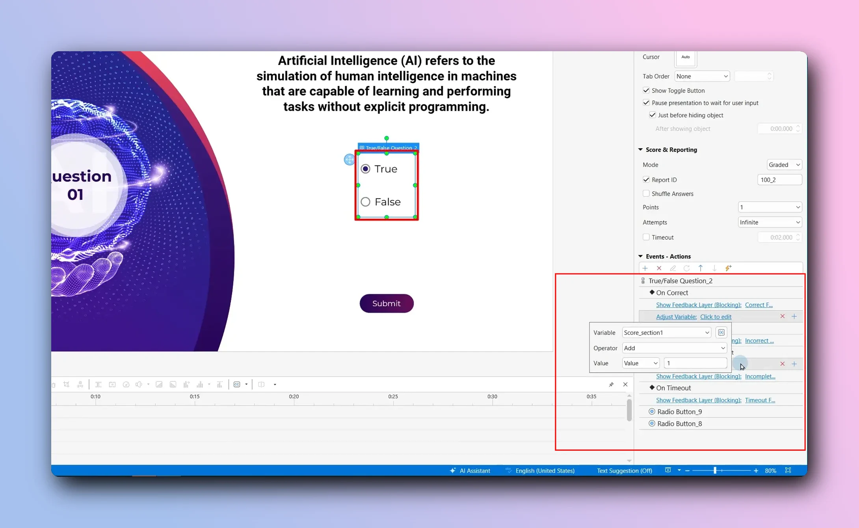Enable the Timeout checkbox
The width and height of the screenshot is (859, 528).
(646, 237)
